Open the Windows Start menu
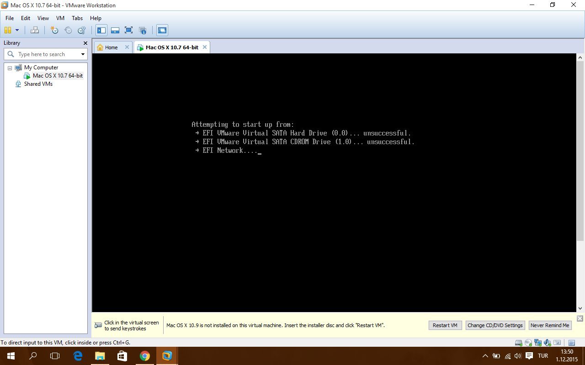 pyautogui.click(x=11, y=356)
